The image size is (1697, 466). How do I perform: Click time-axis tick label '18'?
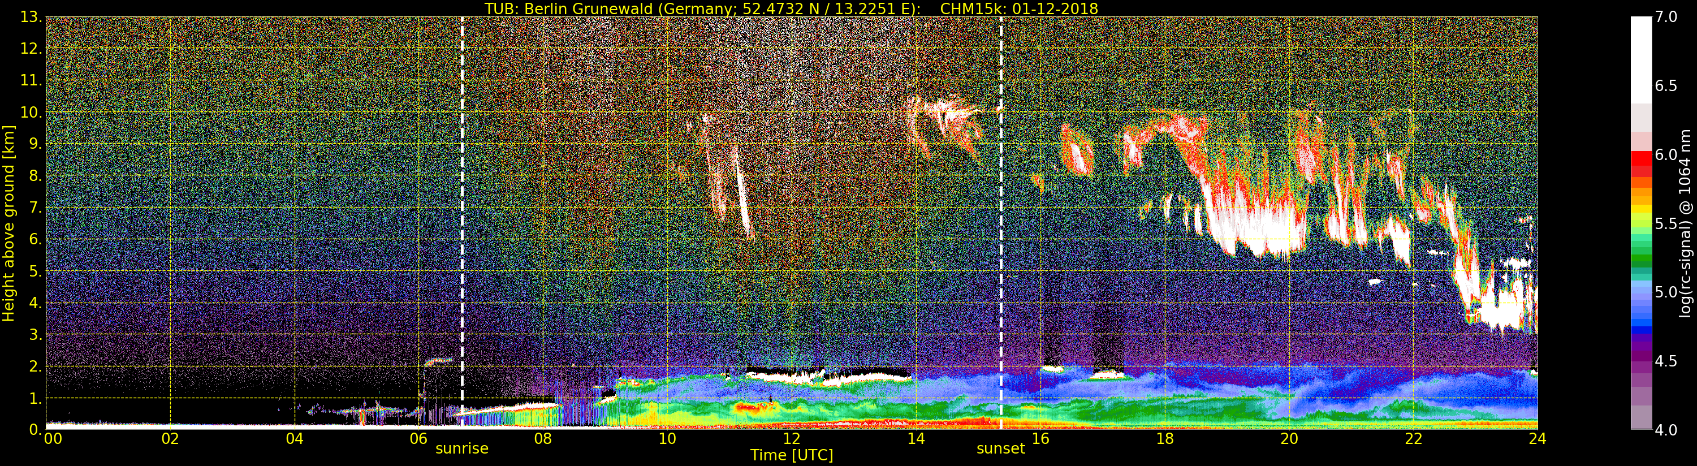(1165, 438)
